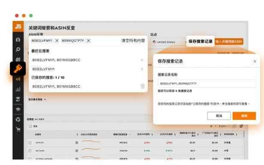This screenshot has height=165, width=264.
Task: Open first row's 30-day trend sparkline
Action: [x=91, y=142]
